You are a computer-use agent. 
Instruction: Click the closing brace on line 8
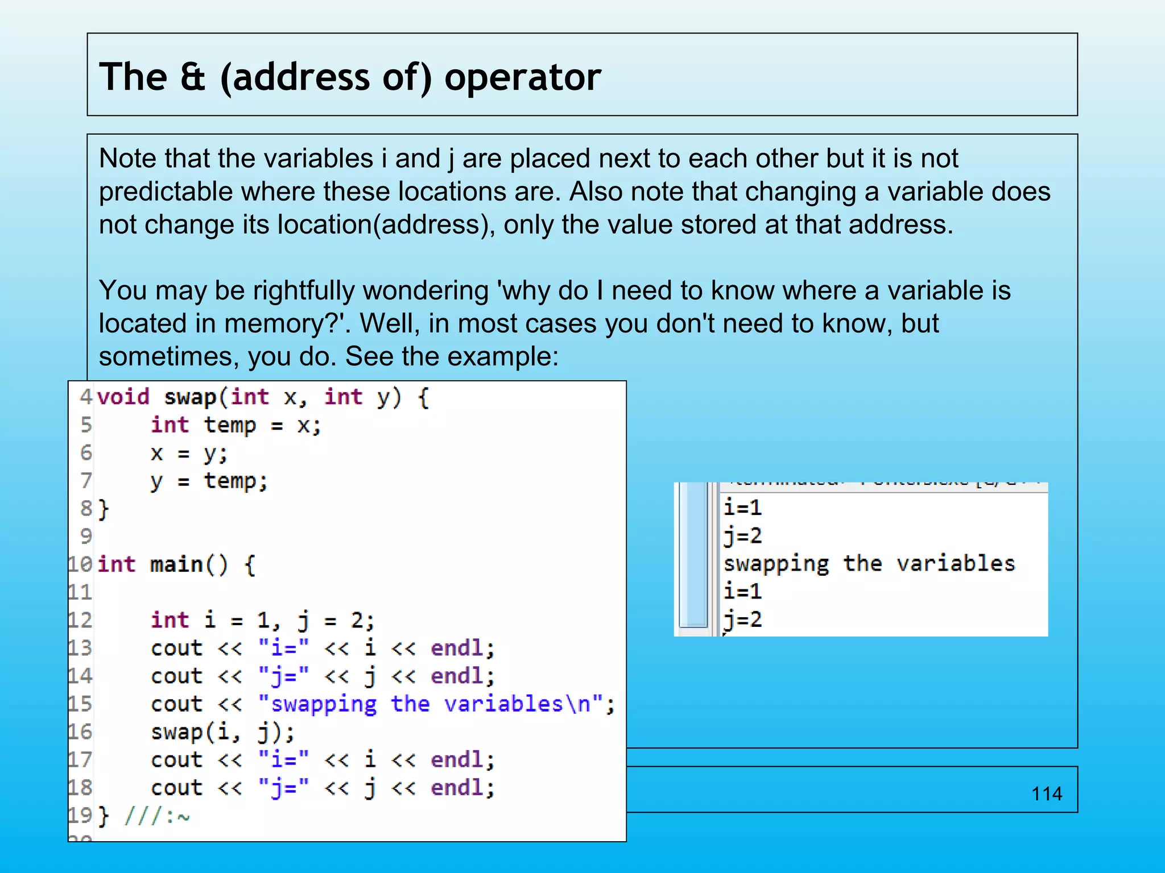[x=103, y=509]
